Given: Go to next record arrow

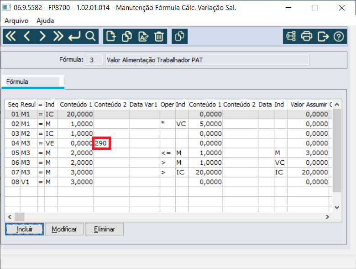Looking at the screenshot, I should coord(42,36).
